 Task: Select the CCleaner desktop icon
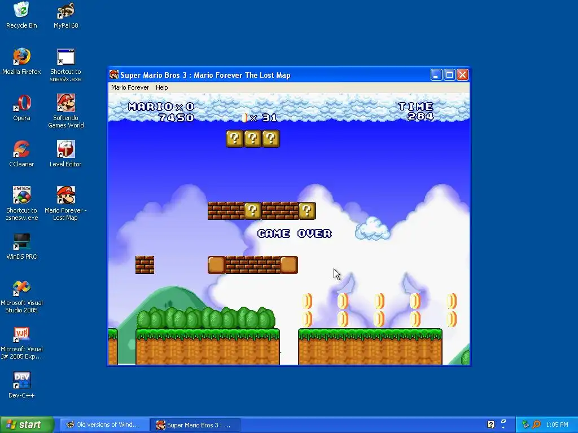point(21,154)
